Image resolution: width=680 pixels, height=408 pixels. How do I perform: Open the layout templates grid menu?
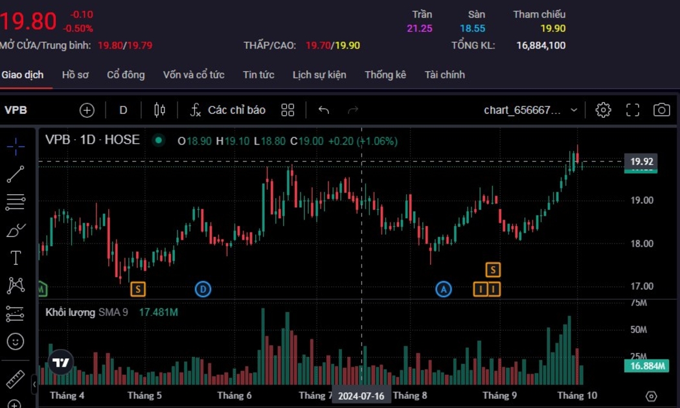click(288, 110)
